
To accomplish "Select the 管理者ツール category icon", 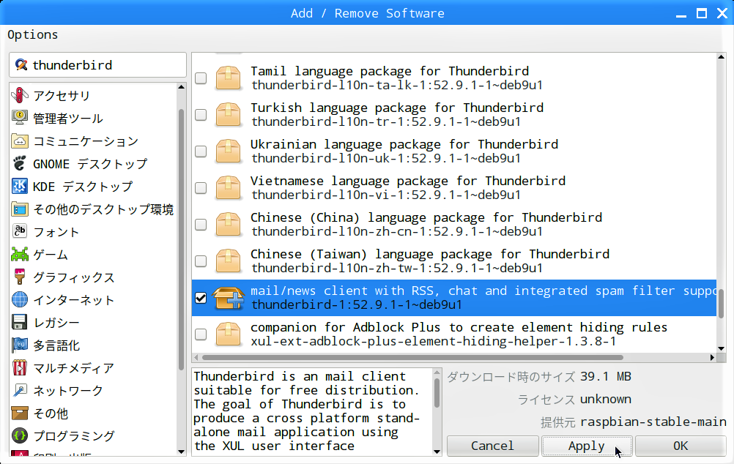I will click(20, 118).
